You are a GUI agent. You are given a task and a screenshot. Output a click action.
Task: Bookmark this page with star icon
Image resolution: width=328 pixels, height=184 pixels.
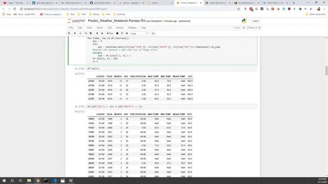[x=238, y=9]
